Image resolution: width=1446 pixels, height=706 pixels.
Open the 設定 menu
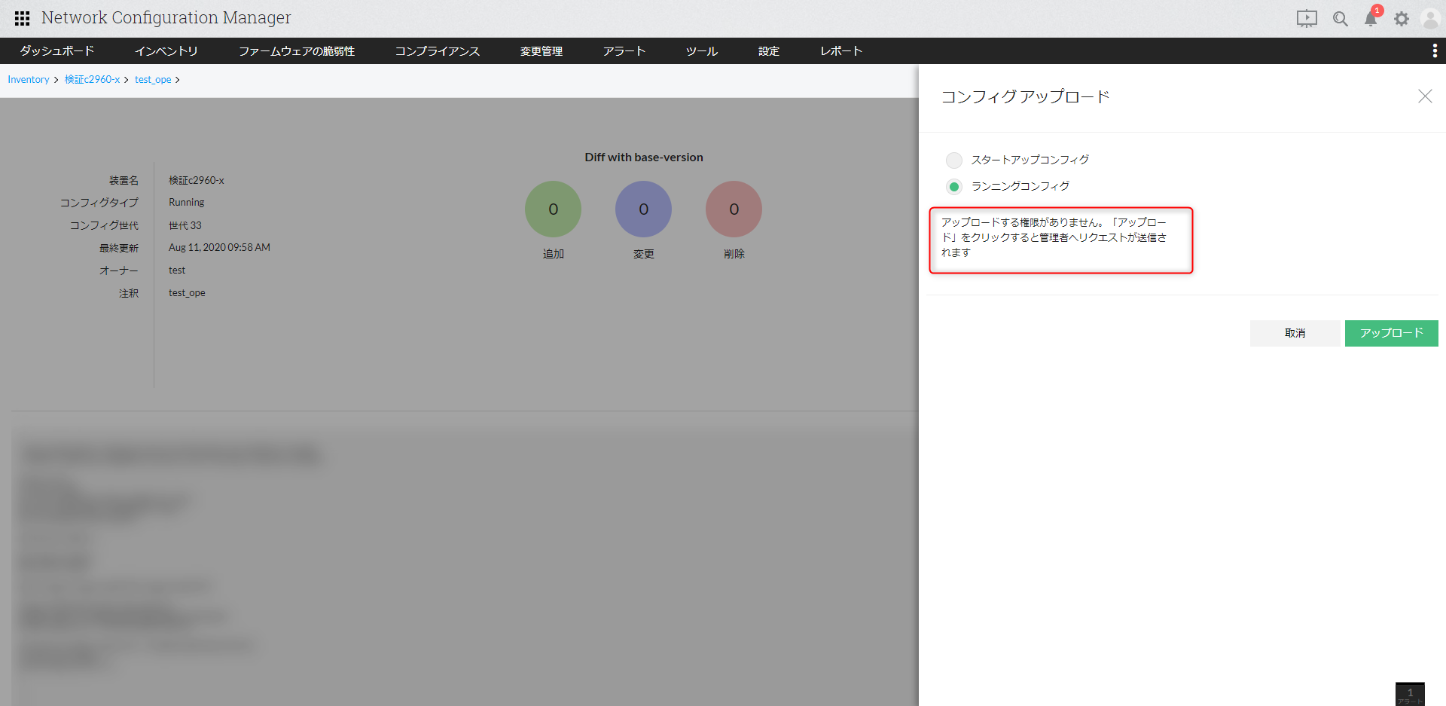click(768, 50)
